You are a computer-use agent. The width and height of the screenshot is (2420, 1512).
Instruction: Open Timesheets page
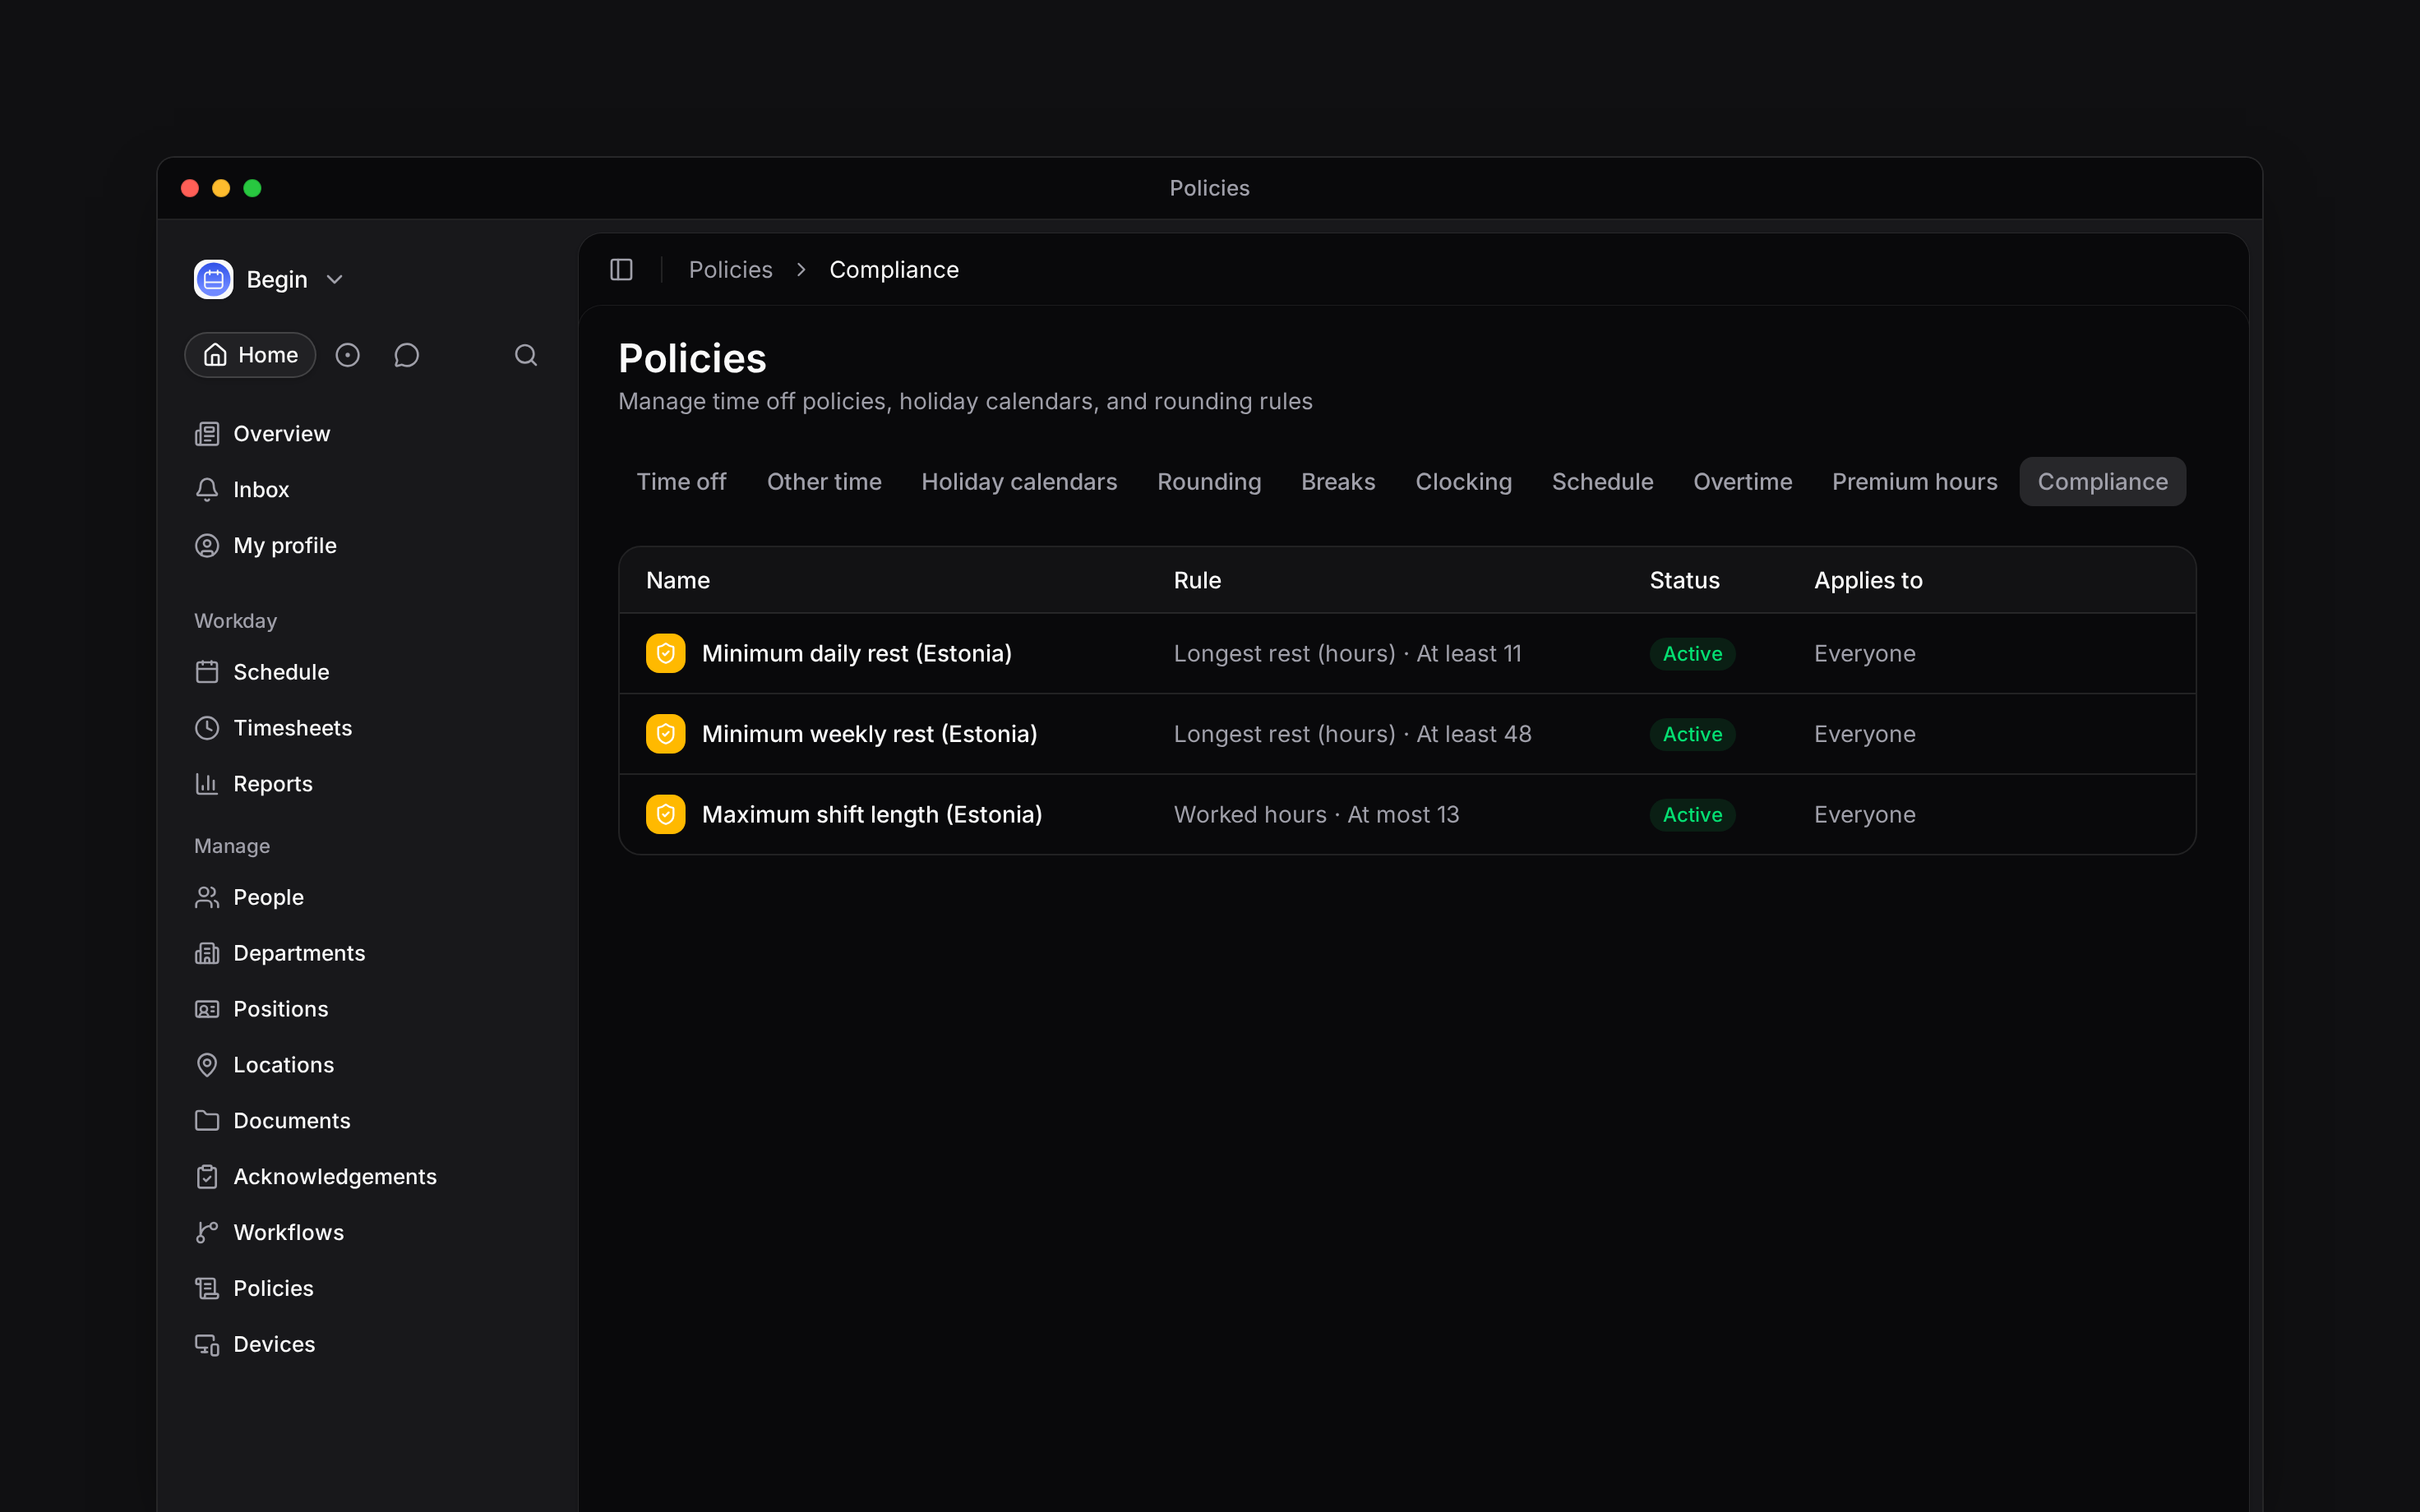tap(292, 728)
